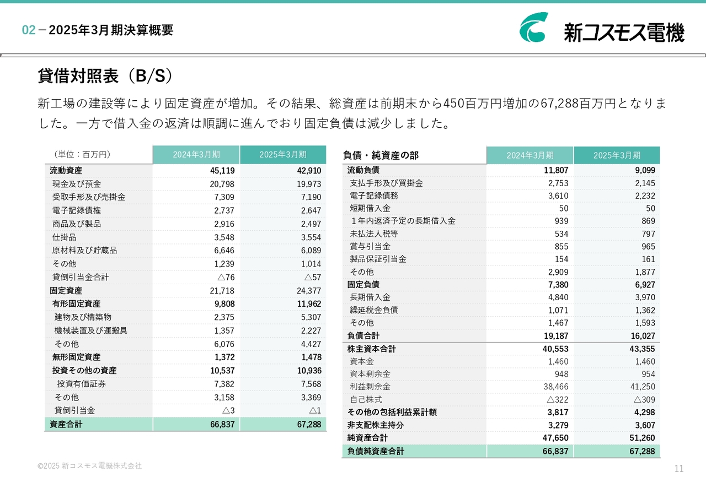
Task: Select the 機械装置及び運搬具 row label
Action: tap(91, 330)
